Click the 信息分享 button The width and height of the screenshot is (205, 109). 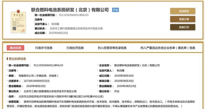[x=183, y=19]
